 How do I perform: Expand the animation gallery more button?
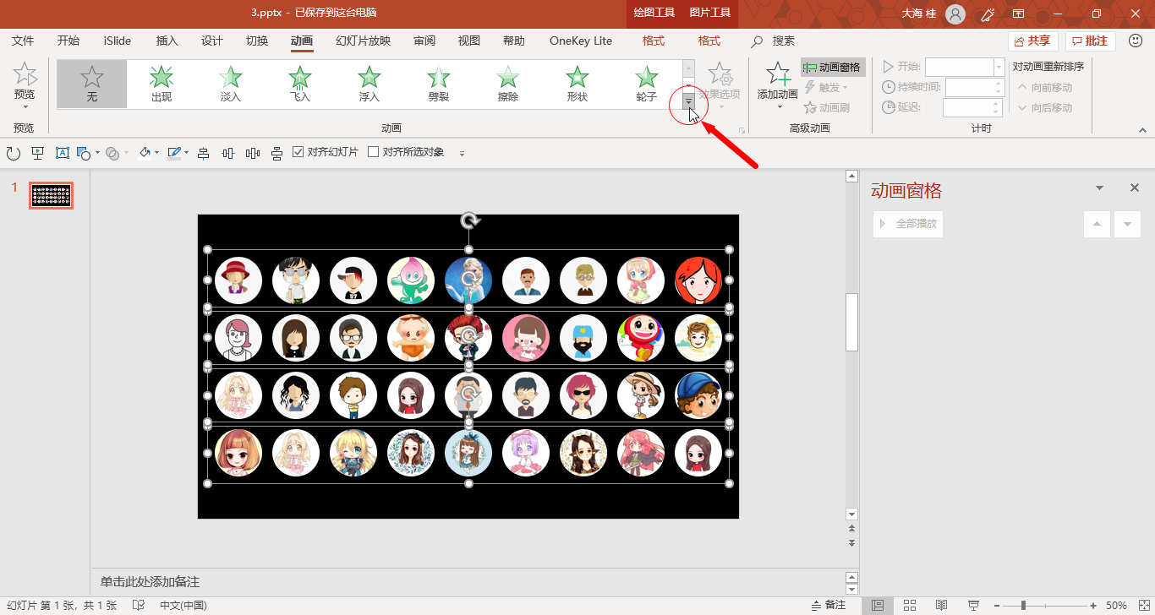point(689,102)
